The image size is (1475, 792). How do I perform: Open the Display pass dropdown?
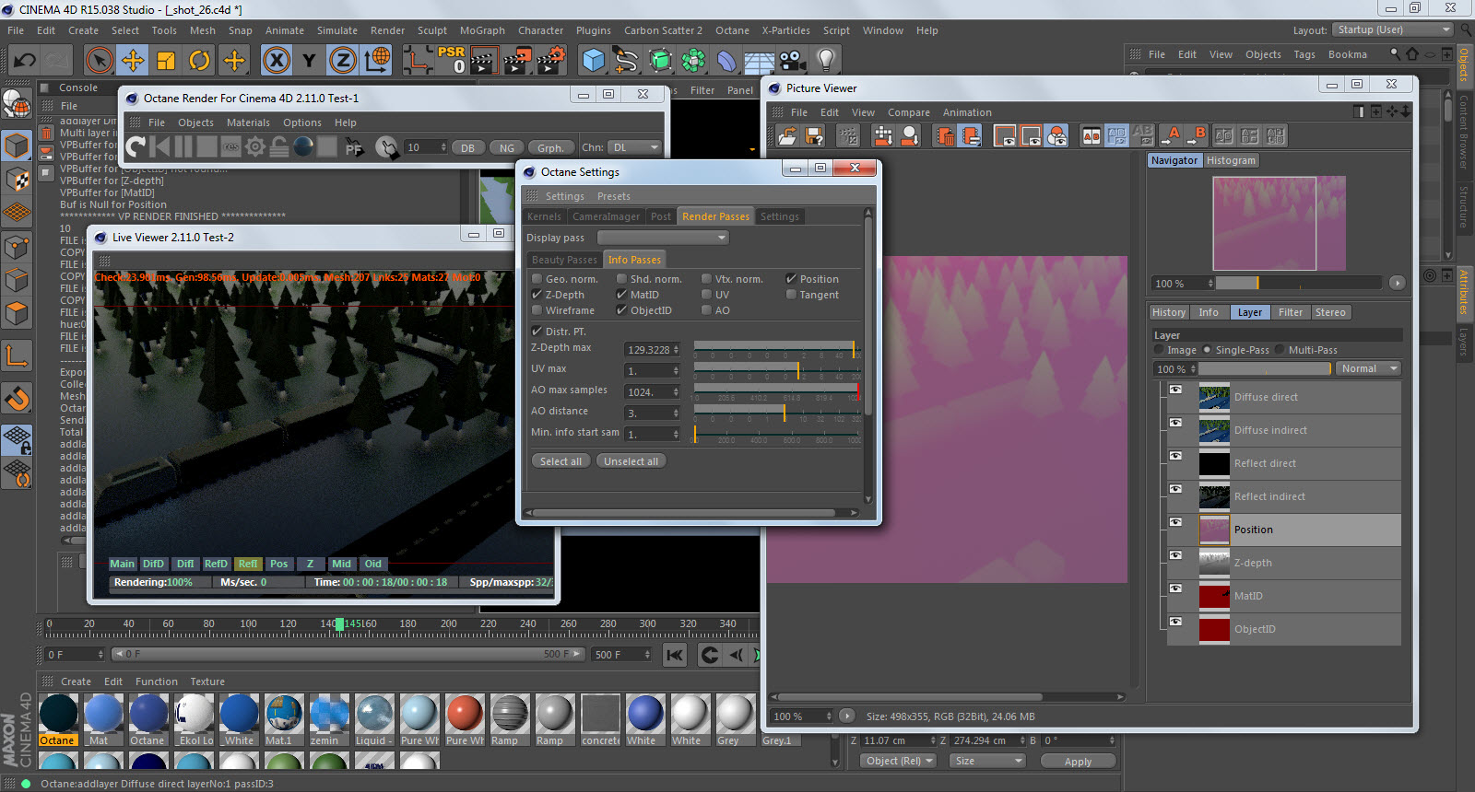click(x=663, y=238)
